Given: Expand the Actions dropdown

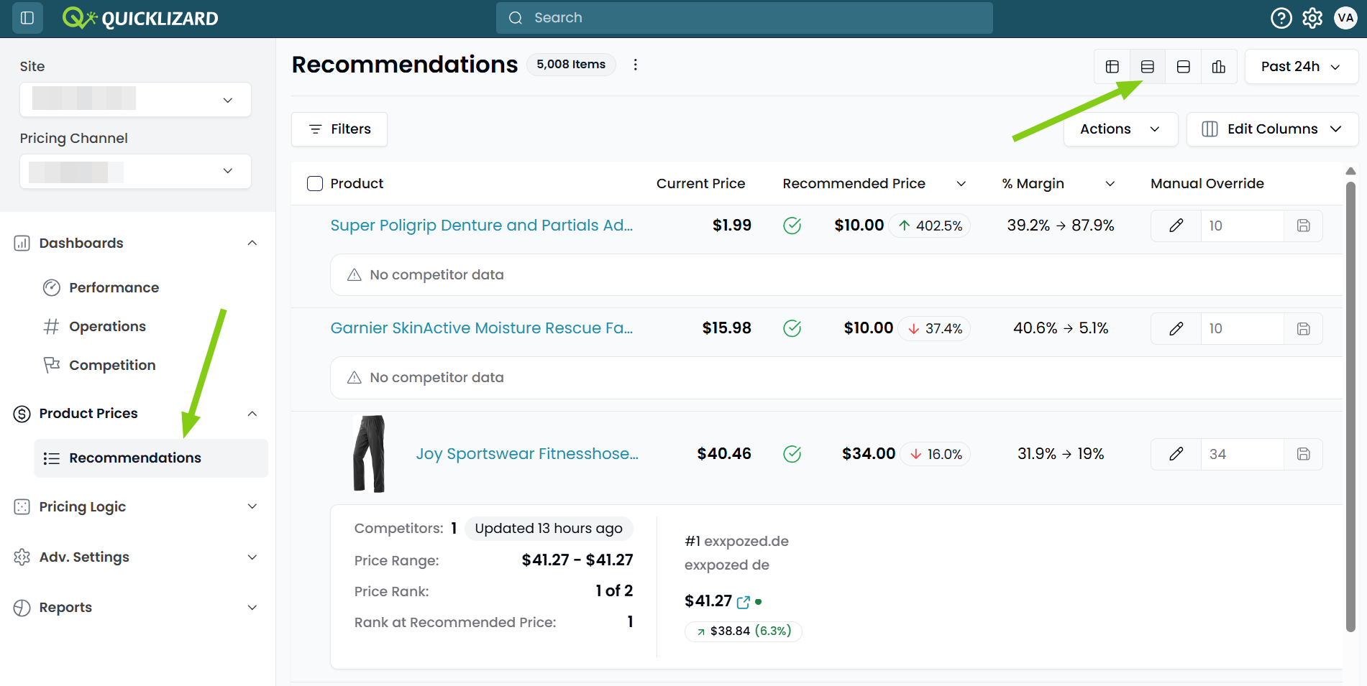Looking at the screenshot, I should tap(1120, 129).
